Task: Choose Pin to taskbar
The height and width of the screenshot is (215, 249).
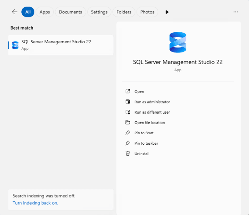Action: click(x=146, y=143)
